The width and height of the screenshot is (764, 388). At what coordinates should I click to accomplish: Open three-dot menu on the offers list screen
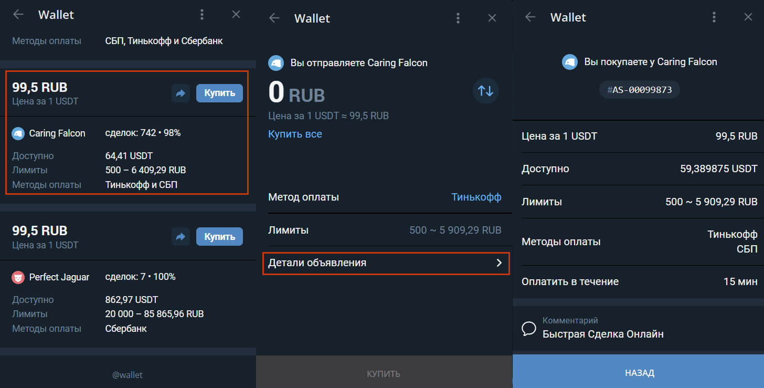pyautogui.click(x=202, y=15)
